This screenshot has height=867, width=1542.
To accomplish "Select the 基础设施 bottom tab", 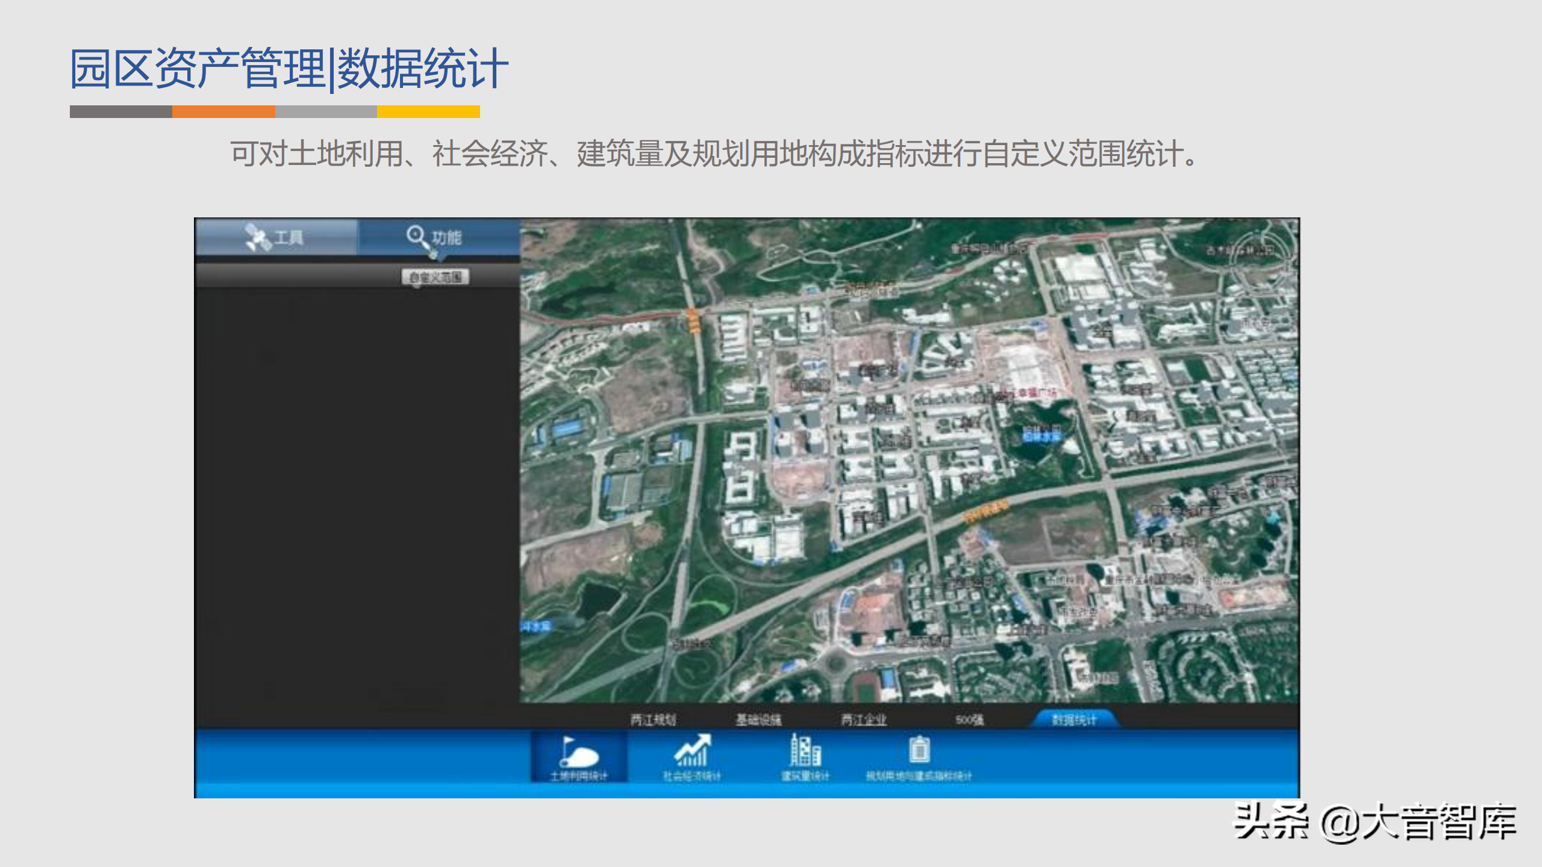I will [758, 719].
